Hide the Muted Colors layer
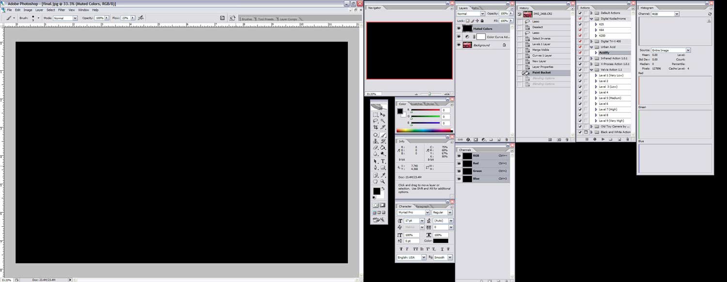727x282 pixels. 459,29
